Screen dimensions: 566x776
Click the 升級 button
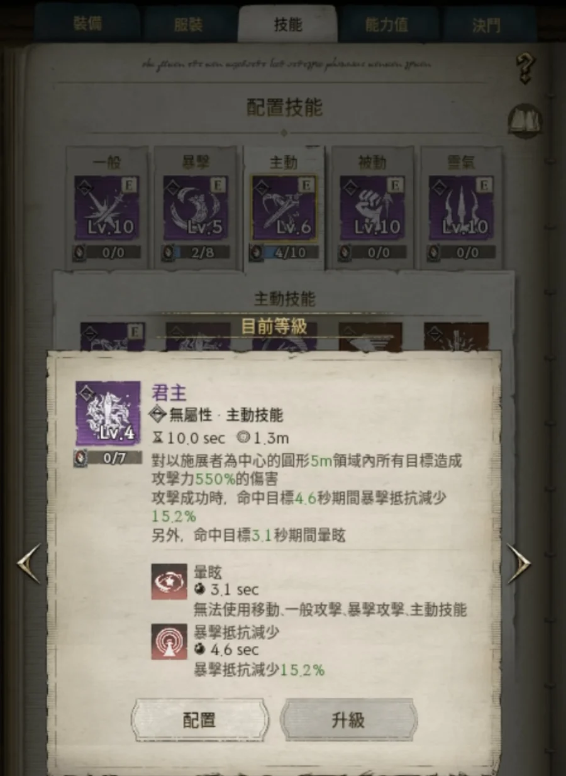point(348,720)
